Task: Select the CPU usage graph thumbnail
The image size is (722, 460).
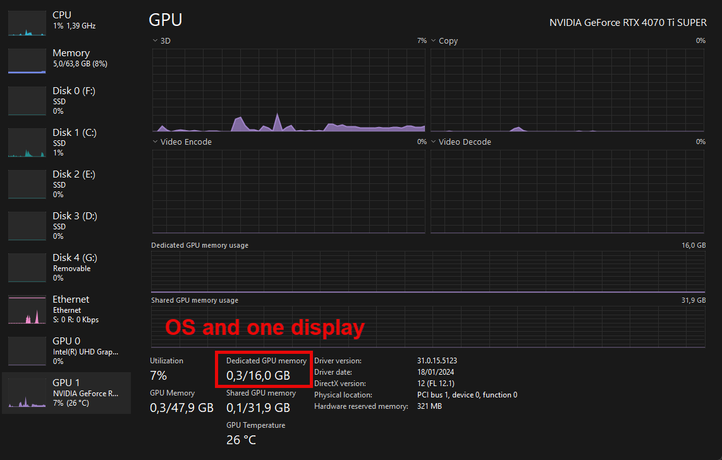Action: 27,23
